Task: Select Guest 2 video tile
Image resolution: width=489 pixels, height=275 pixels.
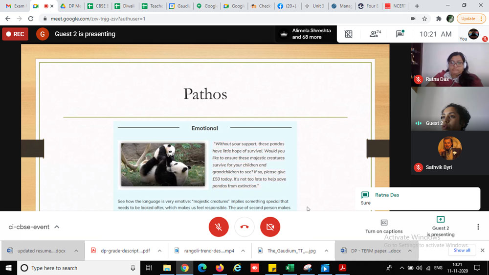Action: point(450,109)
